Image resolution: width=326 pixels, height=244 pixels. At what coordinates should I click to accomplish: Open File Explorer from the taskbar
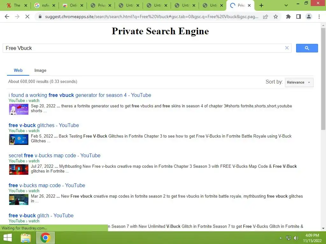point(26,238)
